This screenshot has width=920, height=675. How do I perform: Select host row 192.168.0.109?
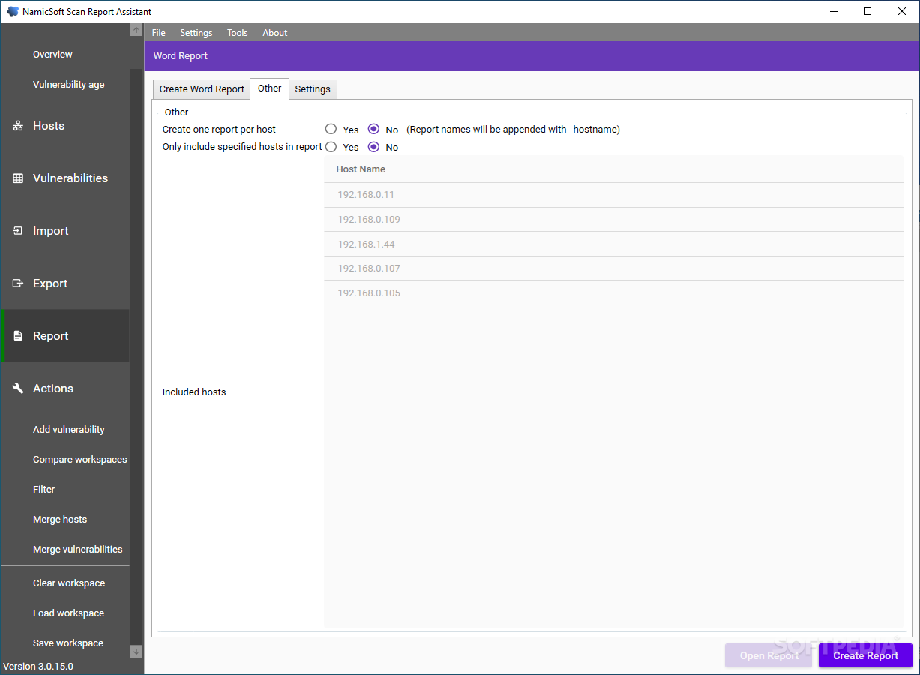click(x=613, y=220)
